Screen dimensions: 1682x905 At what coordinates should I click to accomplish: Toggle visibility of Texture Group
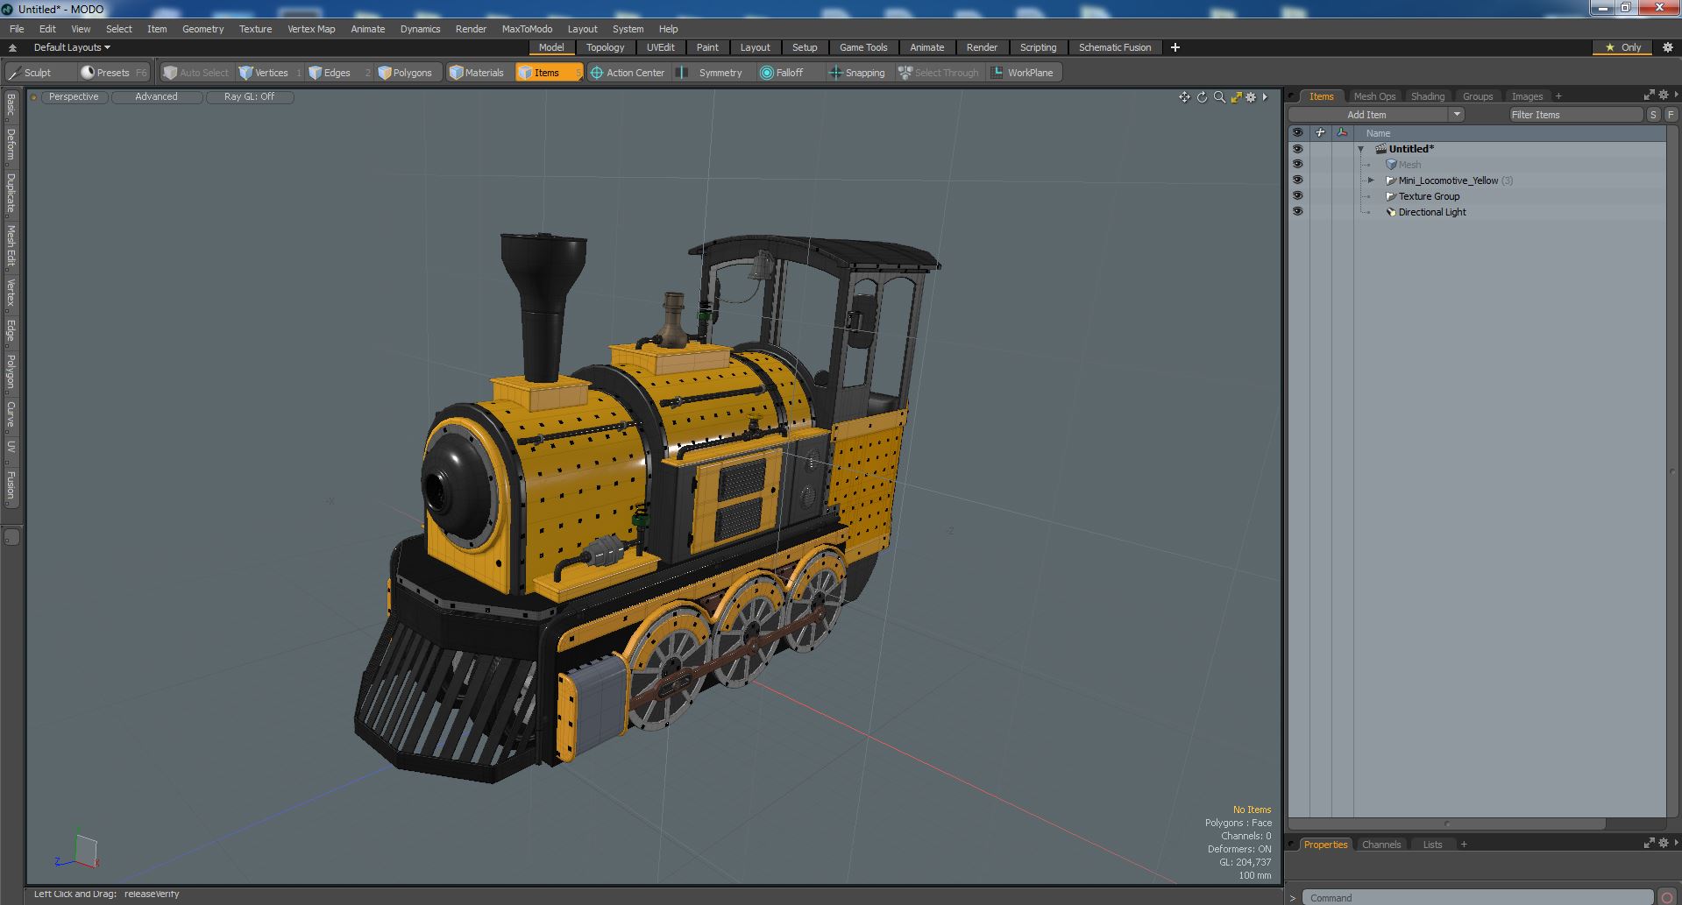pyautogui.click(x=1297, y=196)
